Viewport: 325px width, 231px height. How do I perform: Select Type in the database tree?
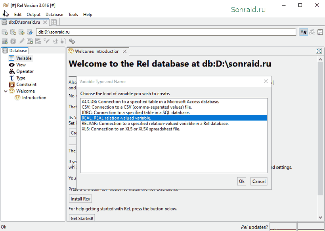click(x=17, y=78)
